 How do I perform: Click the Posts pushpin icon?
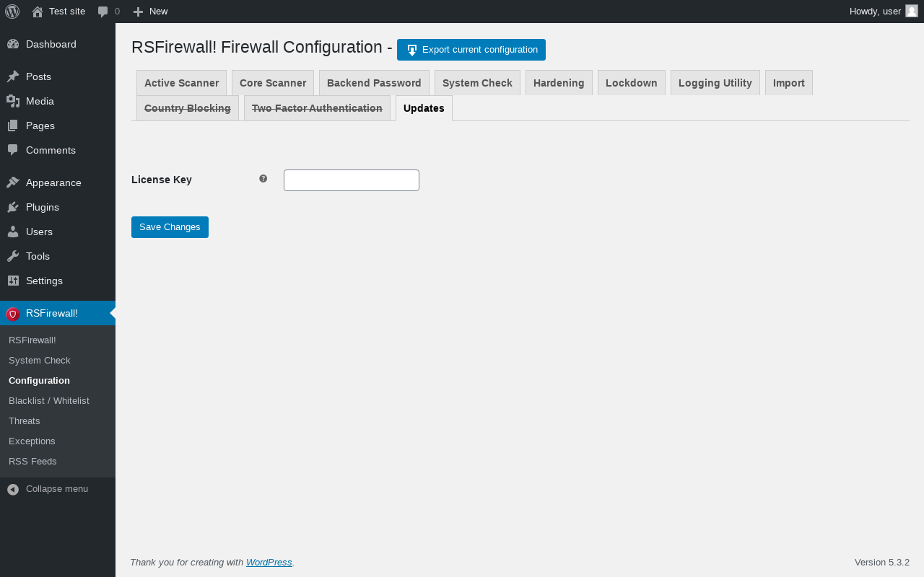coord(13,76)
